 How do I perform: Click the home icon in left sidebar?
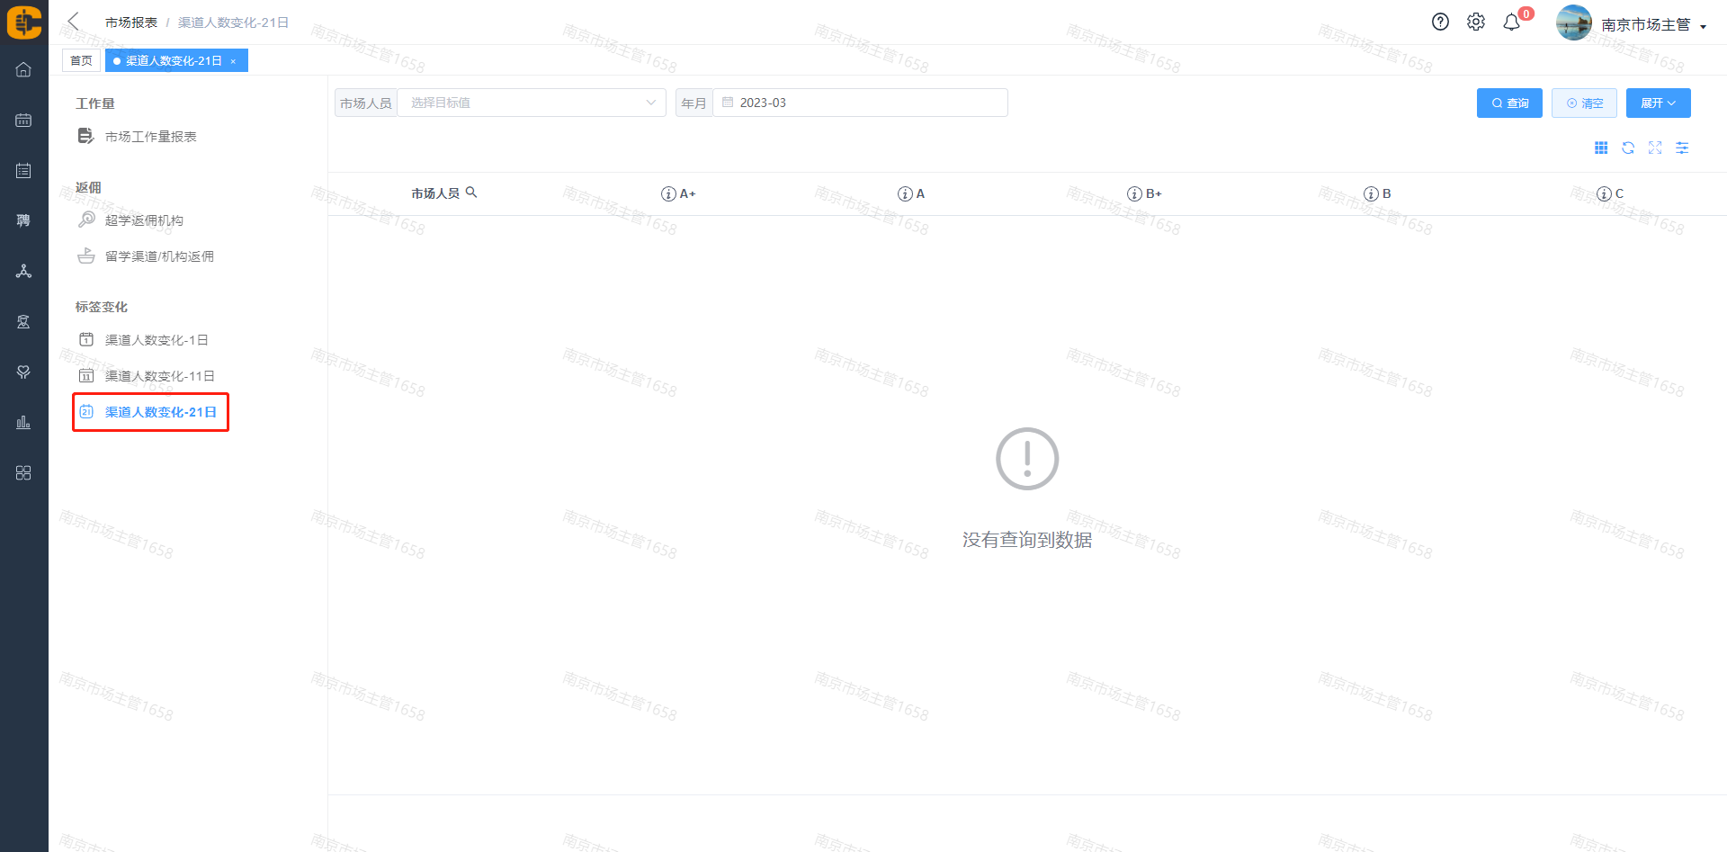pyautogui.click(x=23, y=70)
